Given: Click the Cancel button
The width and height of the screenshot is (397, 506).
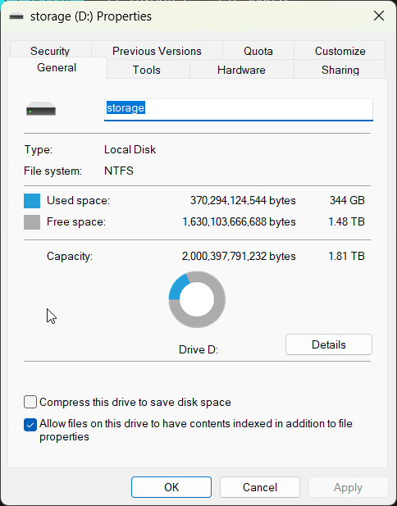Looking at the screenshot, I should point(260,487).
